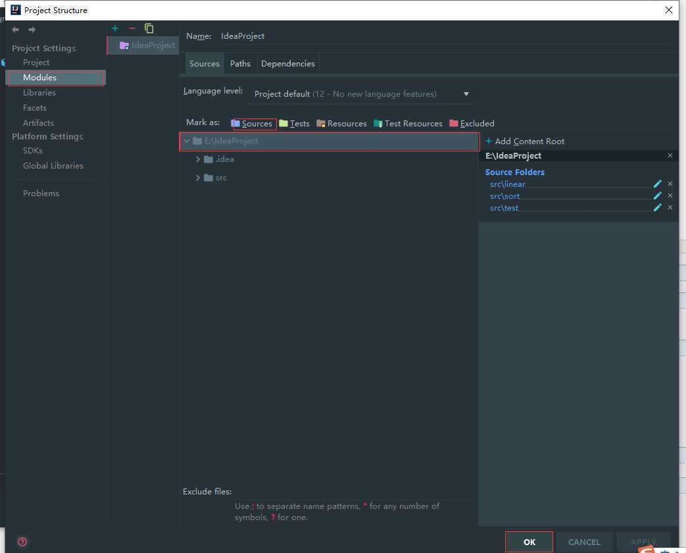This screenshot has width=686, height=553.
Task: Add a new module with plus icon
Action: click(x=114, y=28)
